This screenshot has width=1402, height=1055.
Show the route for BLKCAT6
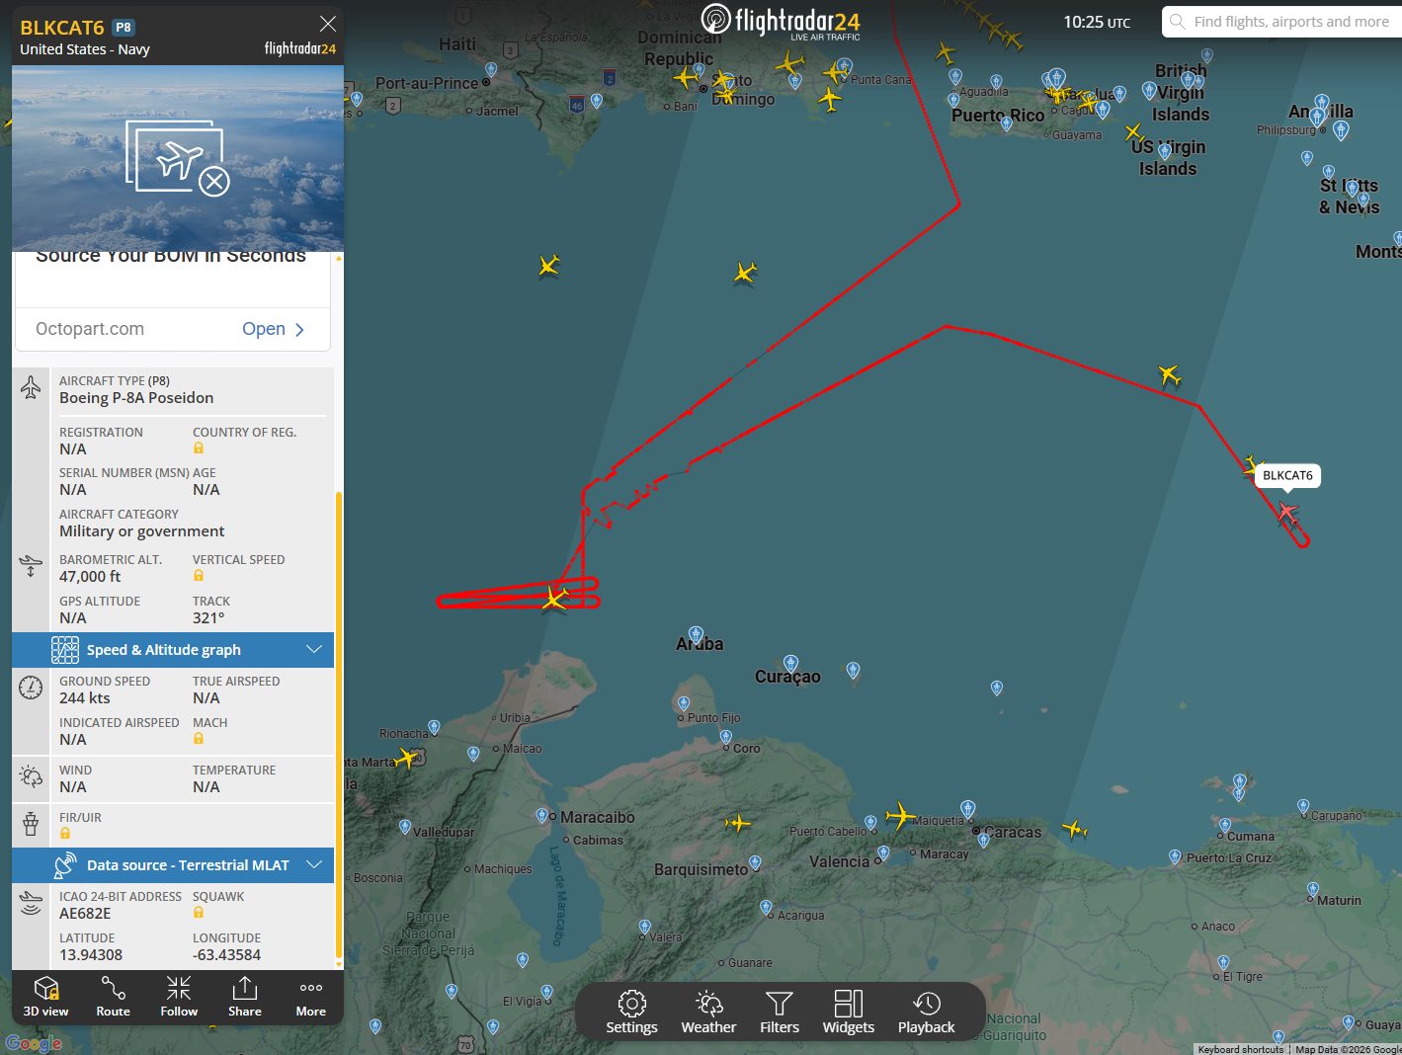click(x=113, y=996)
